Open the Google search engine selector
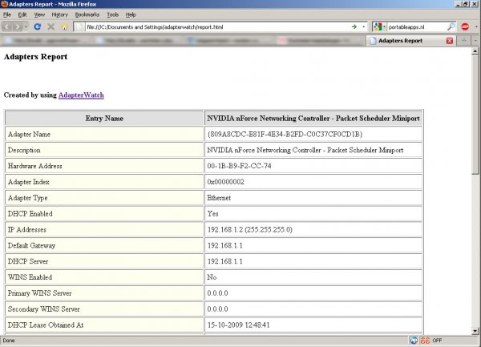 pyautogui.click(x=379, y=27)
